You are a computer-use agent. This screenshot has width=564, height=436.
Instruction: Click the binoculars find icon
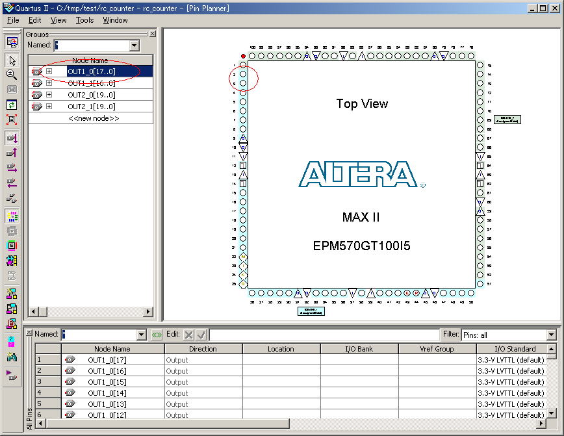click(x=12, y=357)
